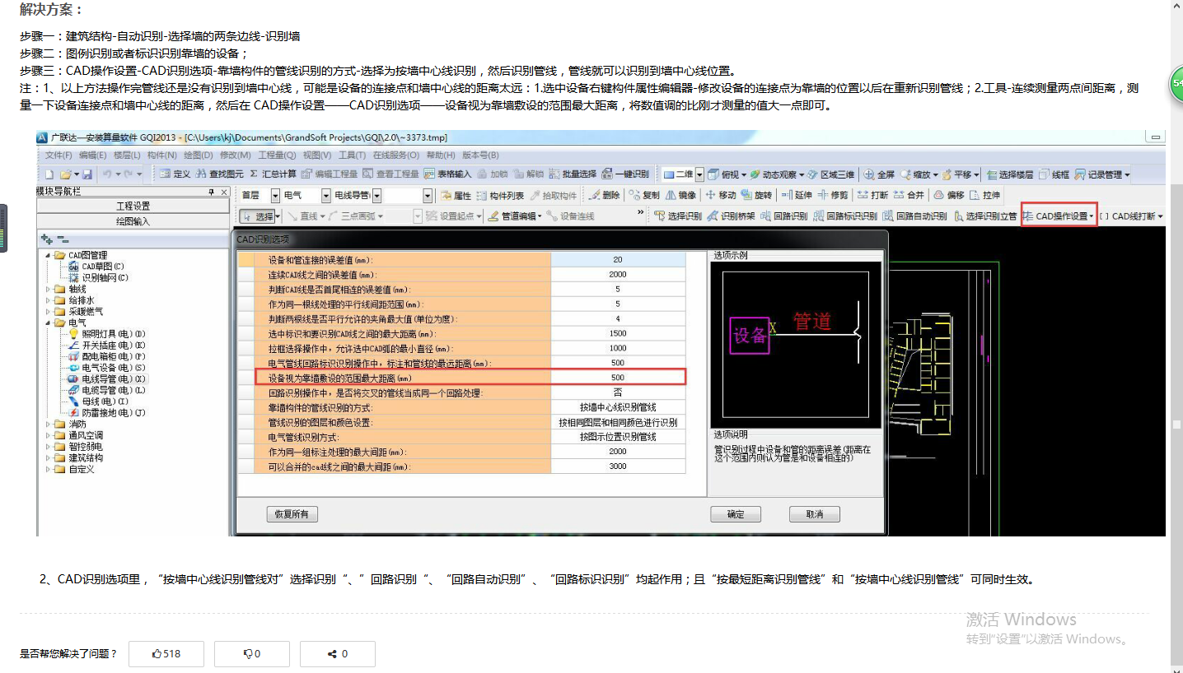Click 确定 OK button in dialog
Screen dimensions: 1183x673
coord(736,514)
